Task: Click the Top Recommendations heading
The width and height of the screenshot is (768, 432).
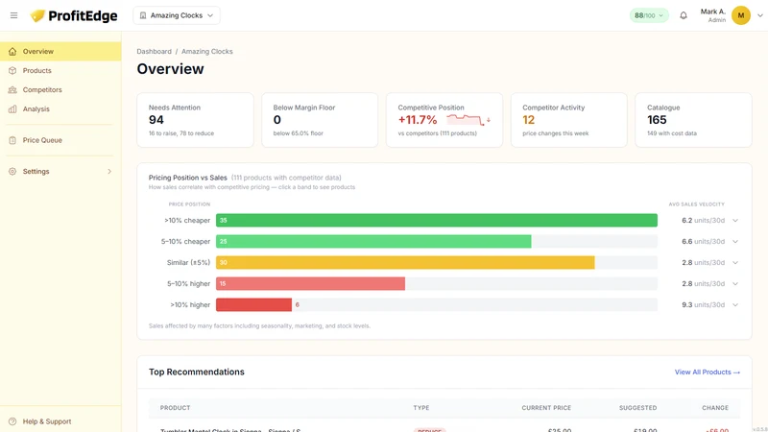Action: [x=197, y=372]
